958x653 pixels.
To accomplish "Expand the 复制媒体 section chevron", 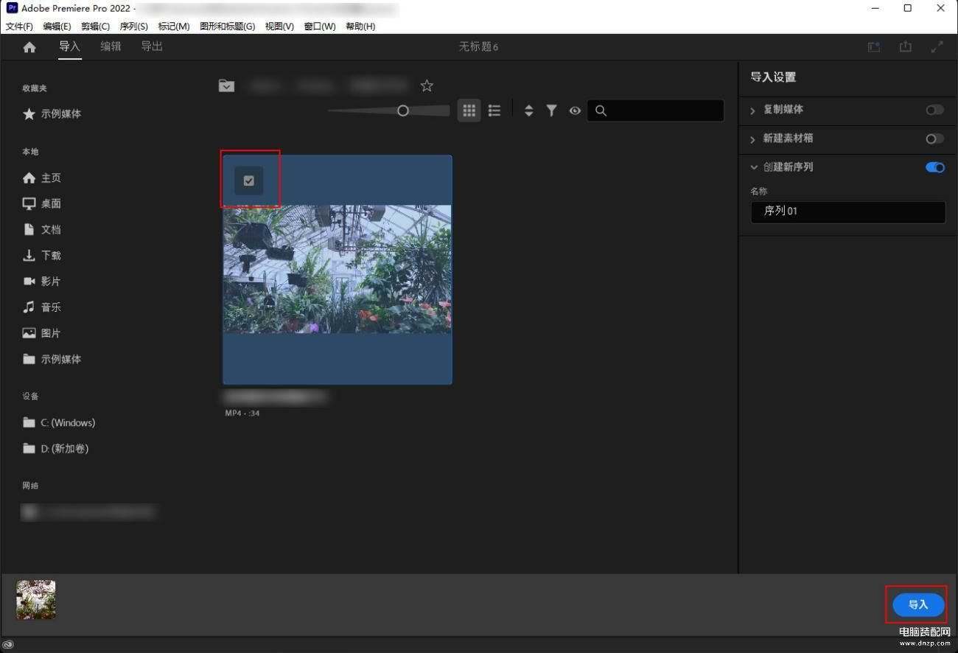I will pyautogui.click(x=752, y=111).
